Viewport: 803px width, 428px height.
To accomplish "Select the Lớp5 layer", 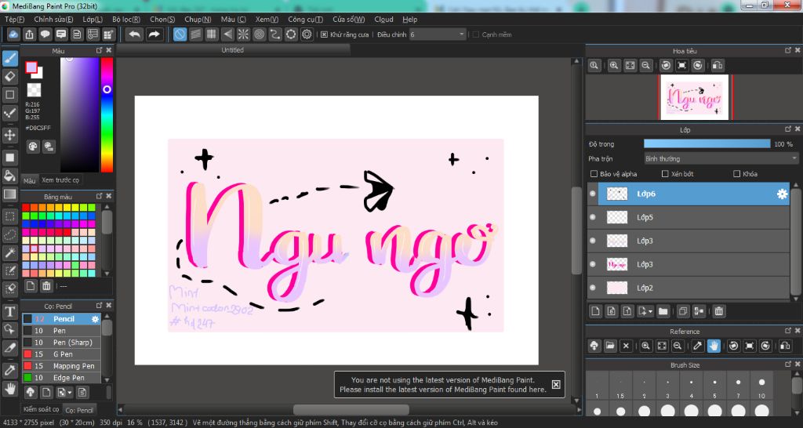I will pyautogui.click(x=689, y=217).
